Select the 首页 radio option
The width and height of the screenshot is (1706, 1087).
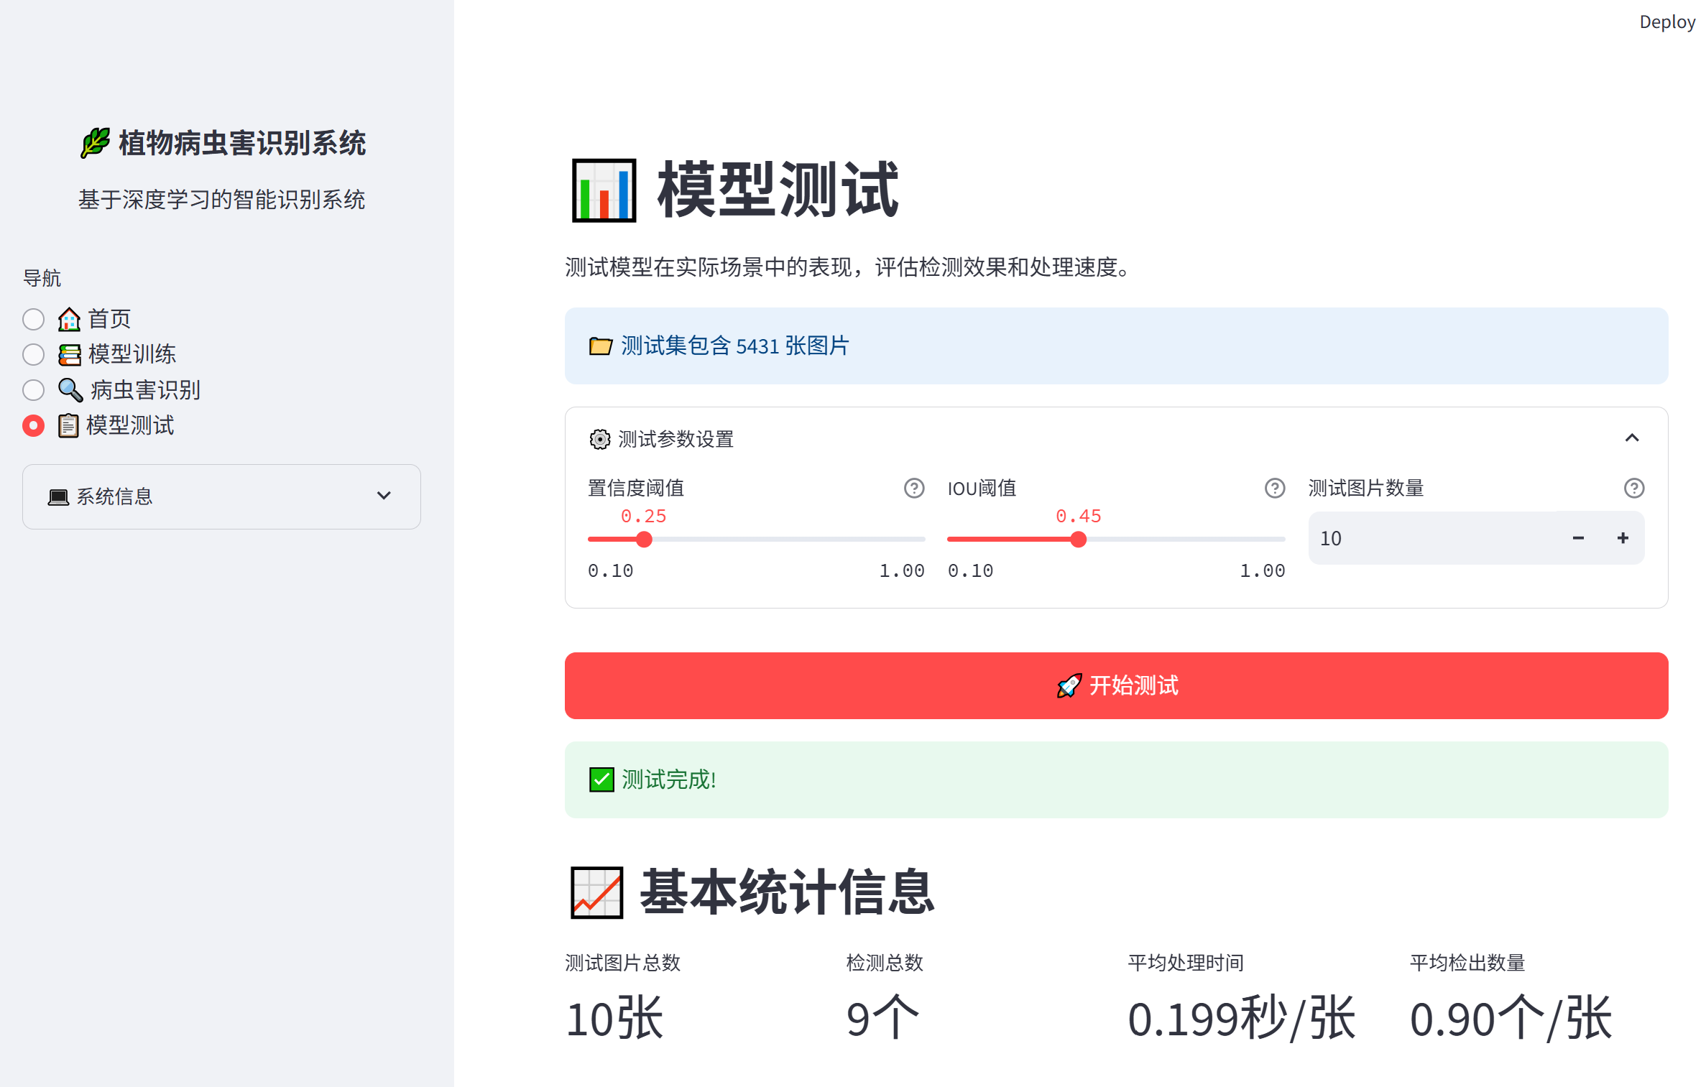[33, 318]
